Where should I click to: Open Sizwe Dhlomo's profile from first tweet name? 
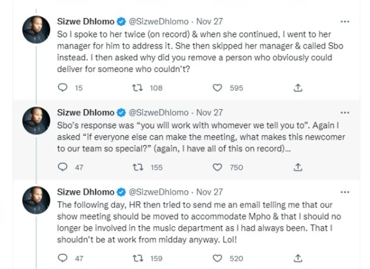click(x=85, y=21)
